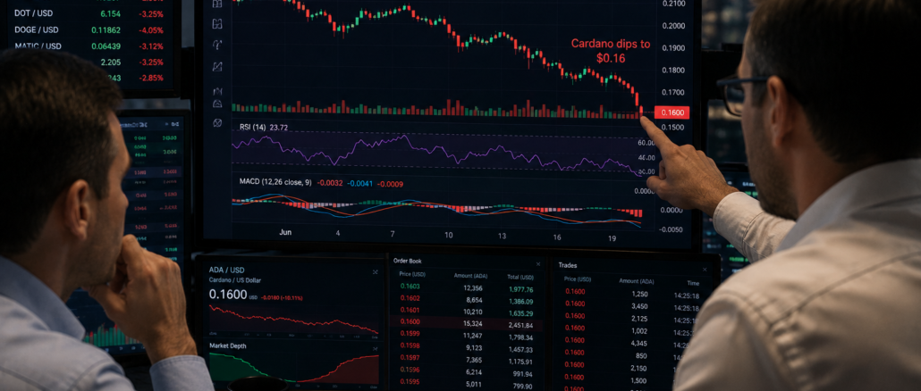Click the Market Depth panel title
The height and width of the screenshot is (391, 921).
click(x=228, y=345)
